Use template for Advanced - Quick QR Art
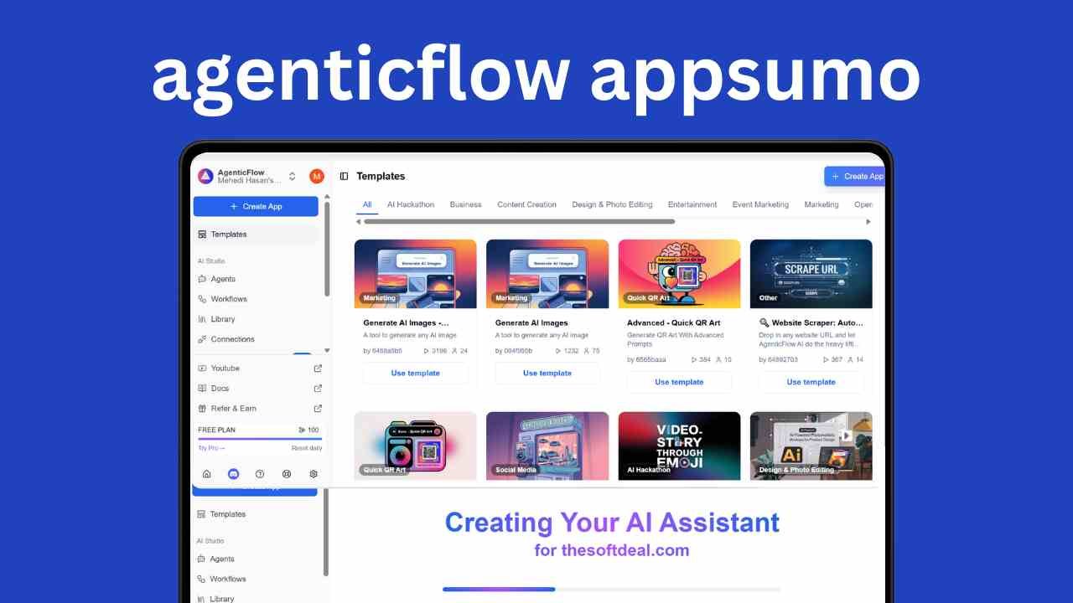Image resolution: width=1073 pixels, height=603 pixels. [x=679, y=382]
